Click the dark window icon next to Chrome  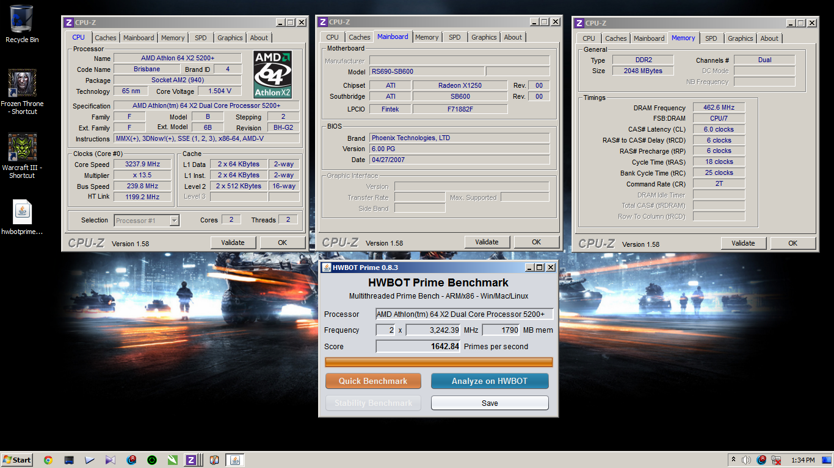pyautogui.click(x=69, y=460)
